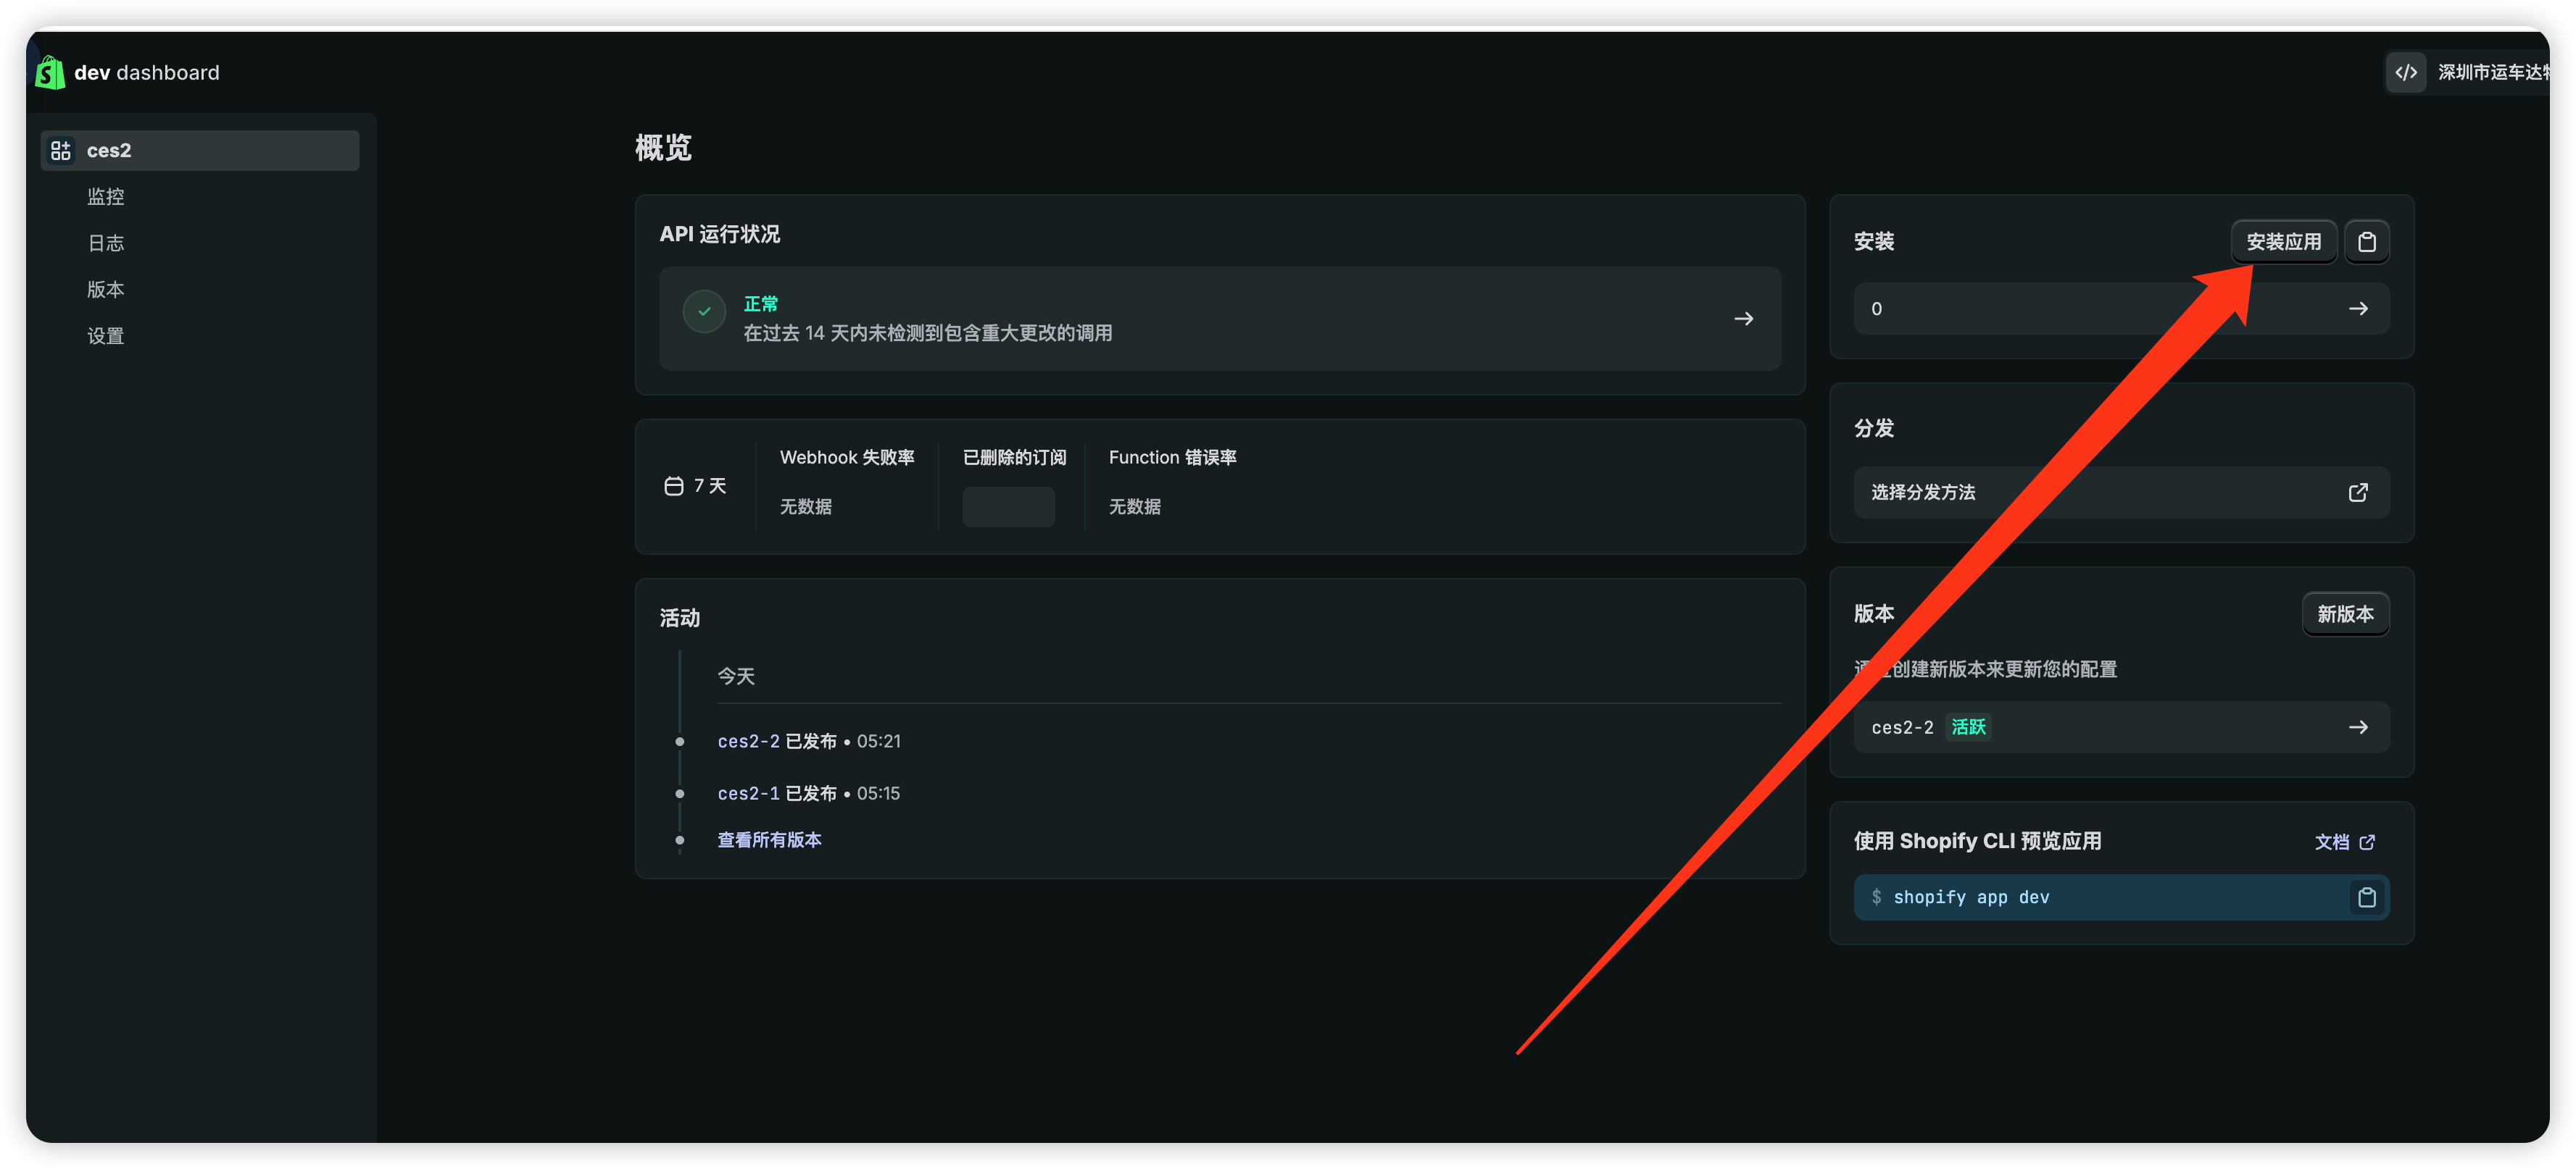Open the calendar 7 天 range picker

pos(696,485)
